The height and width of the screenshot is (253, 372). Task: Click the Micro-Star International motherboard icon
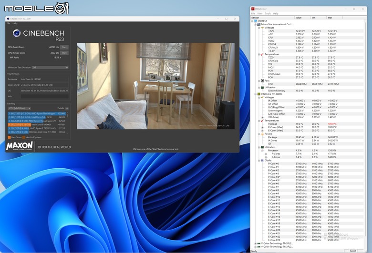point(259,24)
